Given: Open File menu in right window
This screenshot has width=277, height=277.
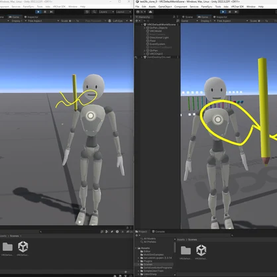Looking at the screenshot, I should [137, 7].
